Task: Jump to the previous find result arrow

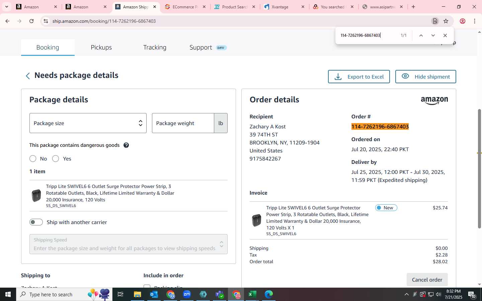Action: 421,35
